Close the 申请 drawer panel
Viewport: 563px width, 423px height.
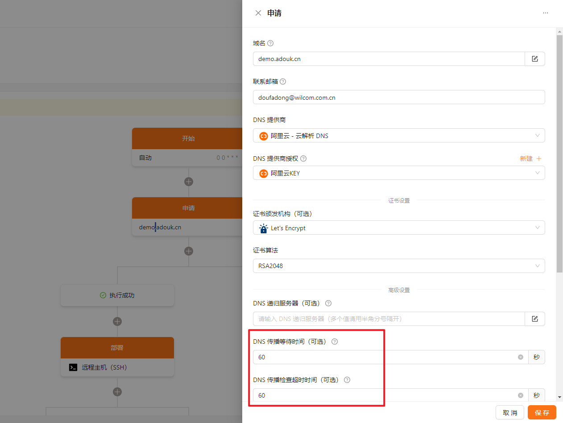tap(258, 13)
